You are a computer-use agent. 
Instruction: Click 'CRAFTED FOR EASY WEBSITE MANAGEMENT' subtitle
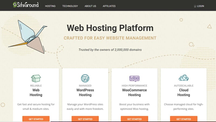tap(110, 38)
